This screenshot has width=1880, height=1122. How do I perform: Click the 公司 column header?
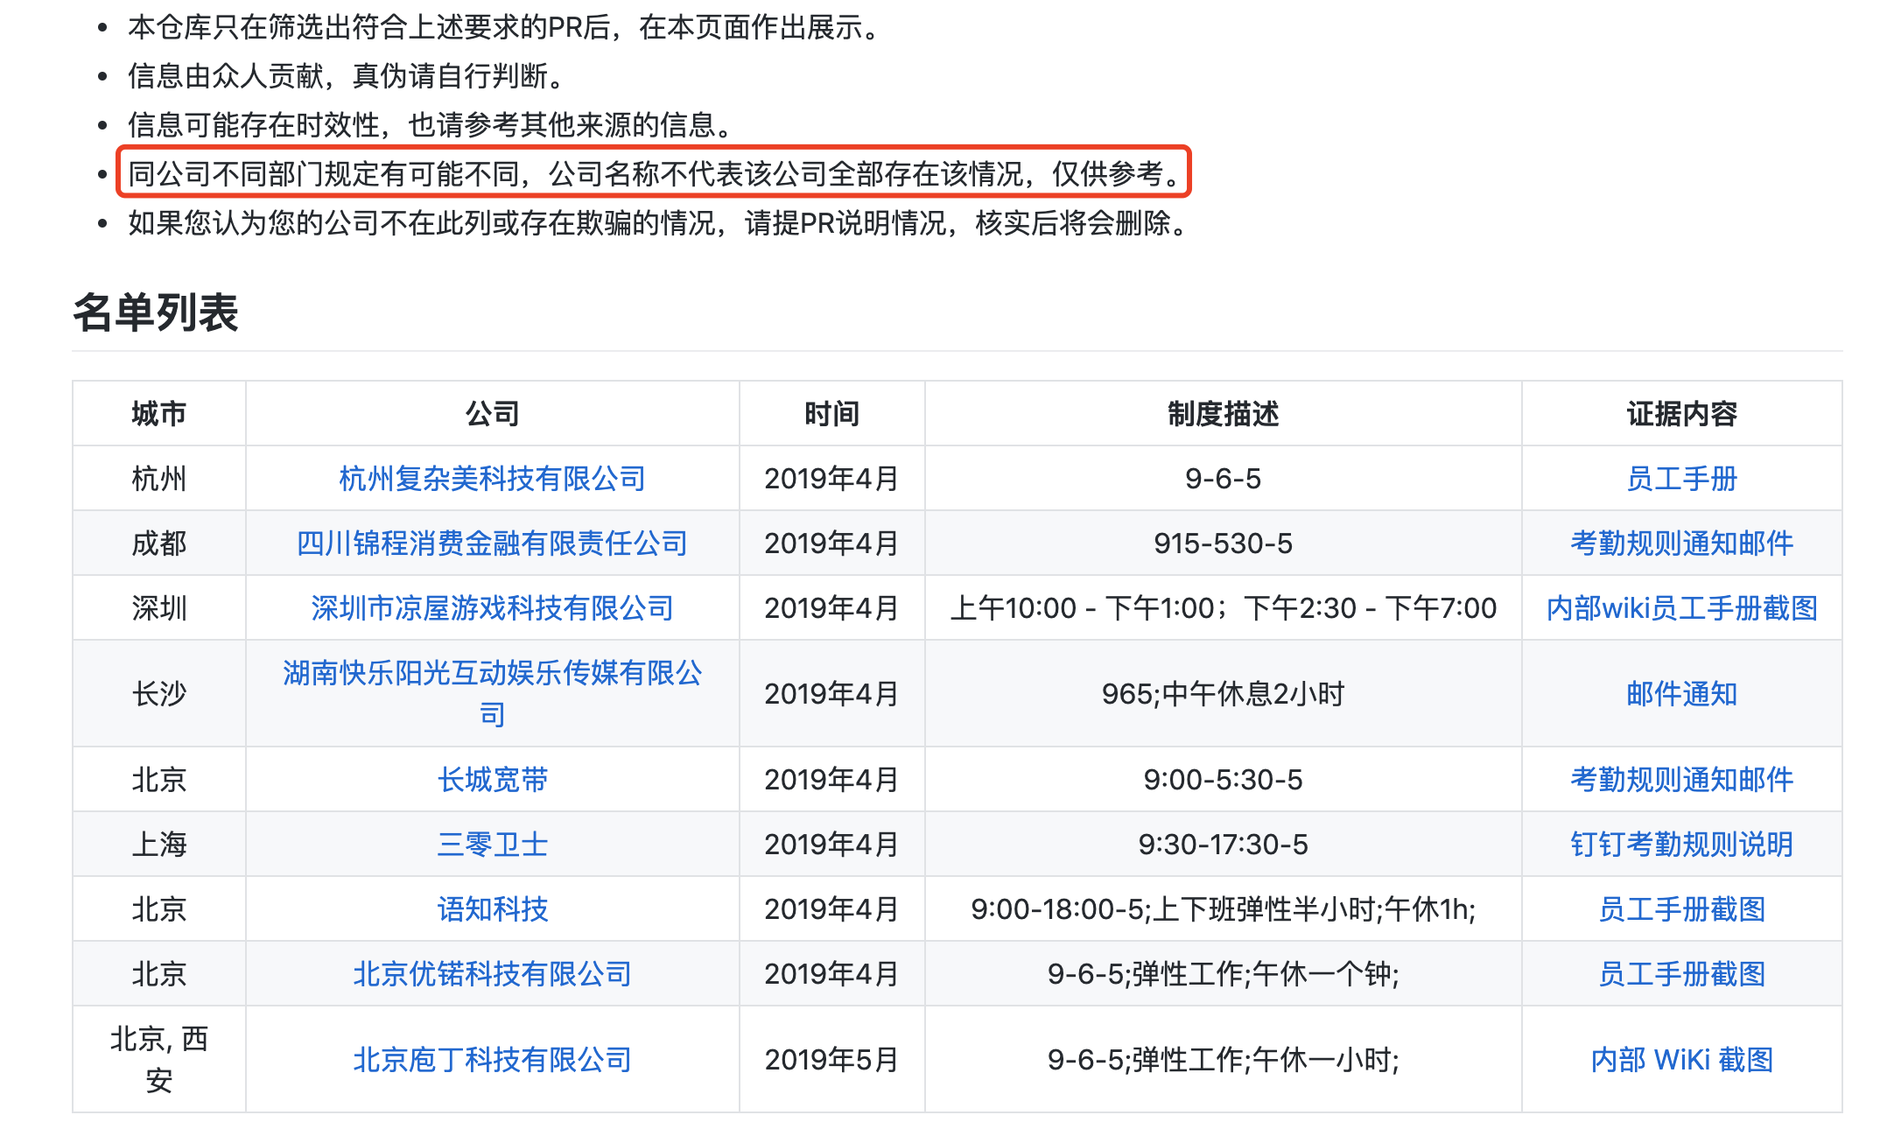(x=492, y=413)
